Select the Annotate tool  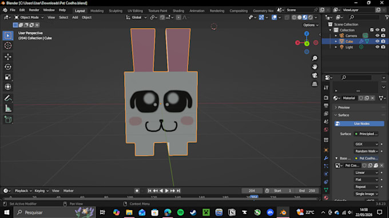[x=8, y=98]
